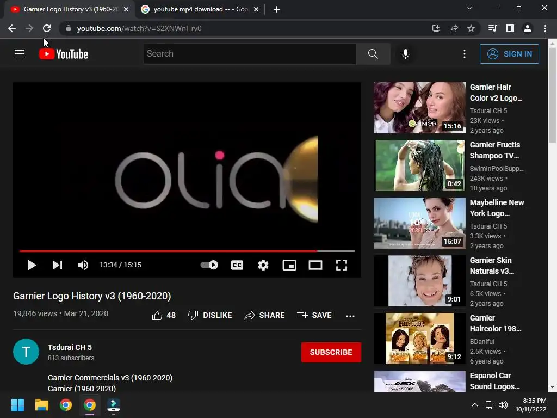
Task: Share this page icon in address bar
Action: tap(454, 28)
